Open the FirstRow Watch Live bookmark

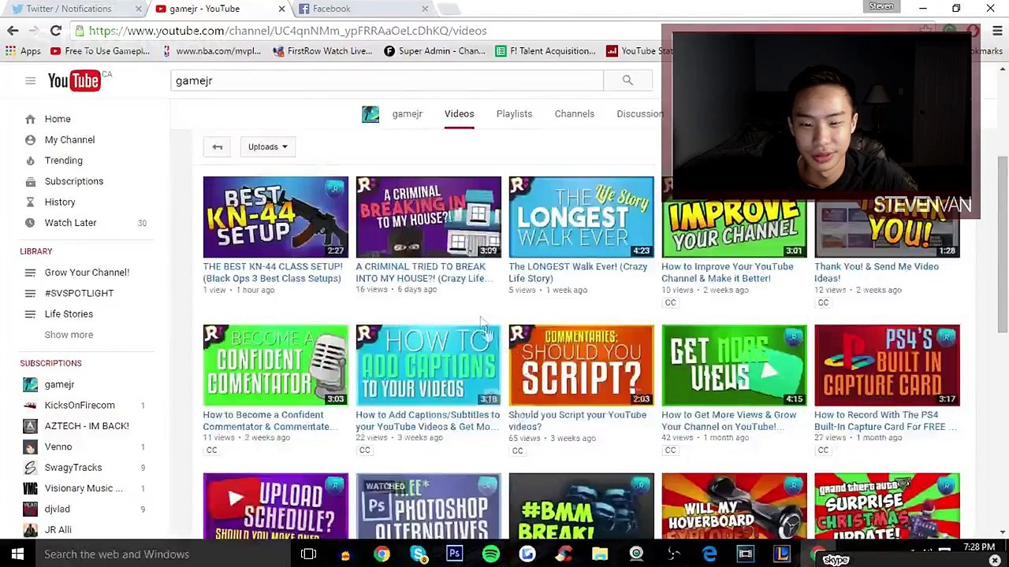click(x=322, y=51)
